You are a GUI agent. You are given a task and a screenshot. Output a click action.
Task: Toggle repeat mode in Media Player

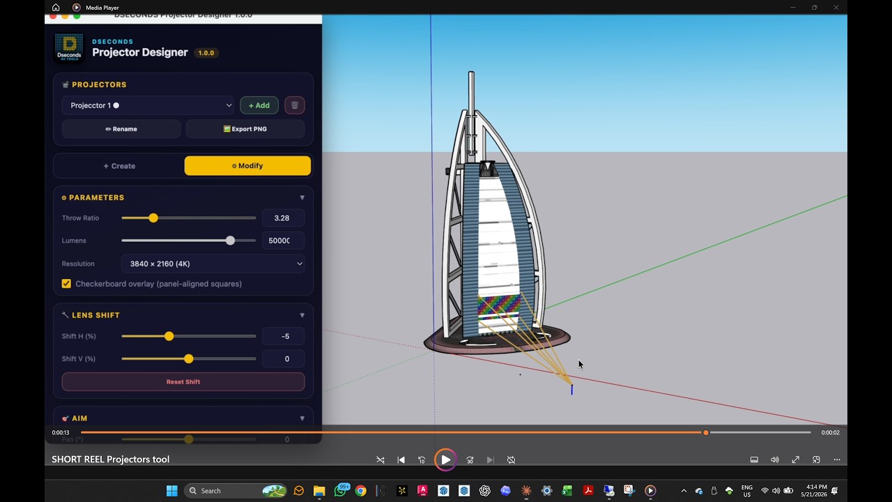pyautogui.click(x=511, y=460)
